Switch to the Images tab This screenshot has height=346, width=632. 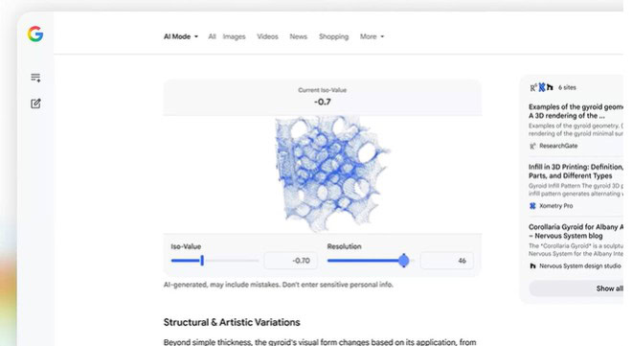coord(234,36)
